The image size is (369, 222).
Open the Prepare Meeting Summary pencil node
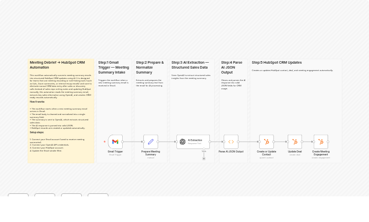[151, 142]
